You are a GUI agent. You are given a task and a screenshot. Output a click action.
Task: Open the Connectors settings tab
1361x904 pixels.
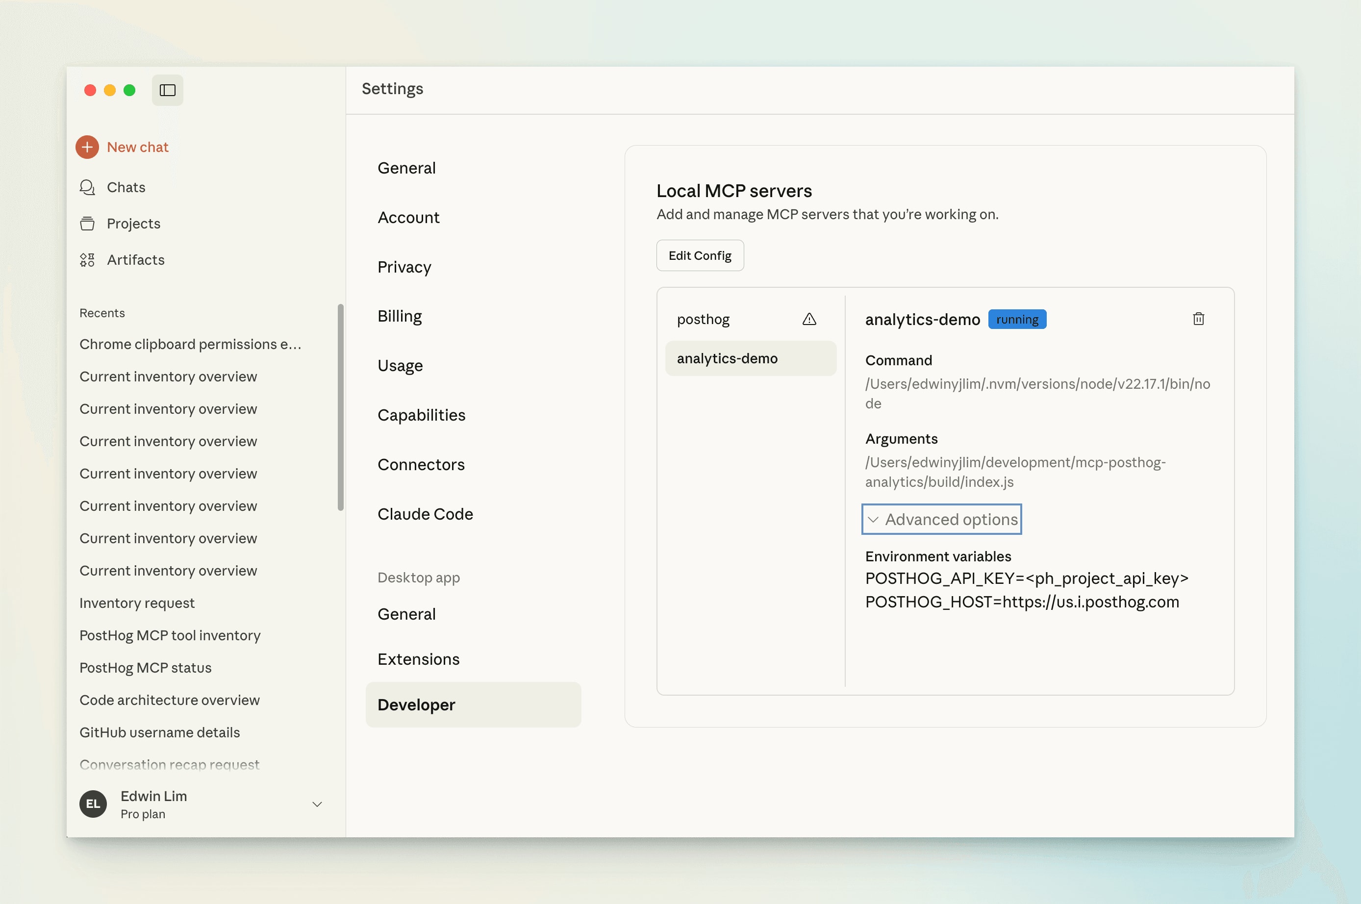click(x=421, y=464)
